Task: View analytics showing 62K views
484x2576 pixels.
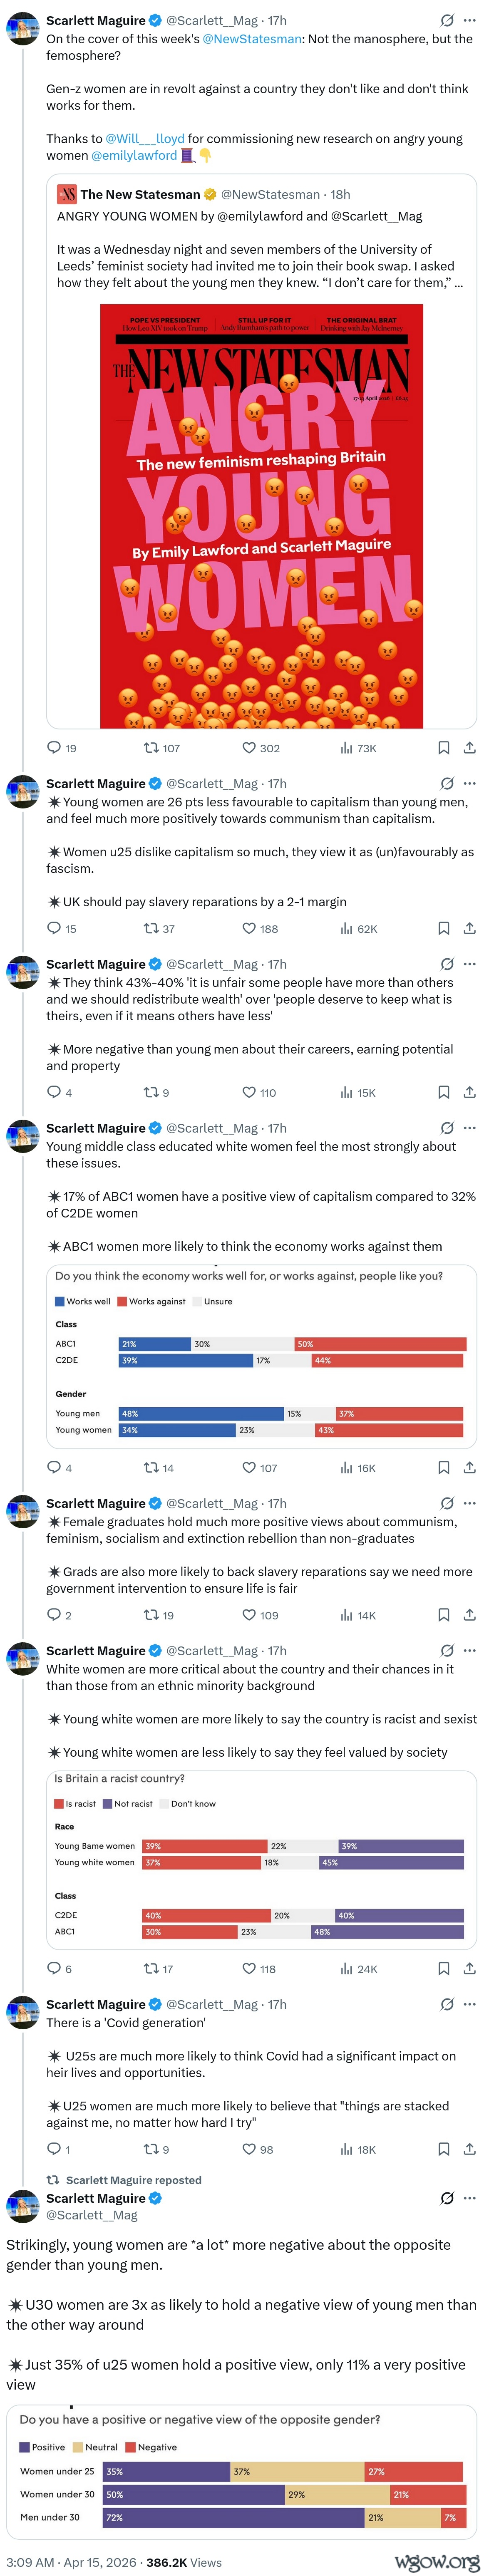Action: [359, 929]
